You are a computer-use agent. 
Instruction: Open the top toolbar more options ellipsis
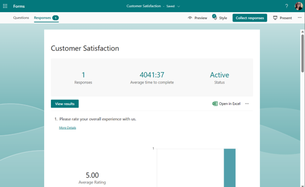[300, 18]
